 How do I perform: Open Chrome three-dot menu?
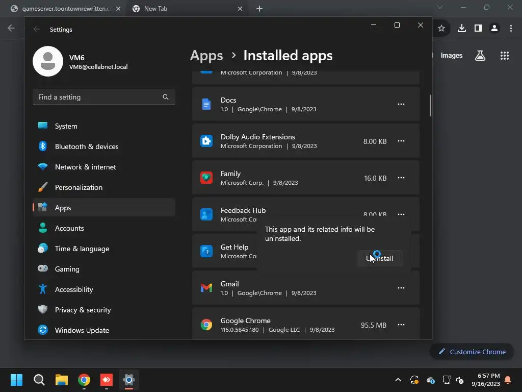click(511, 29)
